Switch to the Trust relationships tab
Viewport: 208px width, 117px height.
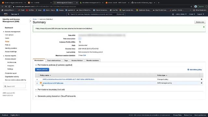point(54,60)
